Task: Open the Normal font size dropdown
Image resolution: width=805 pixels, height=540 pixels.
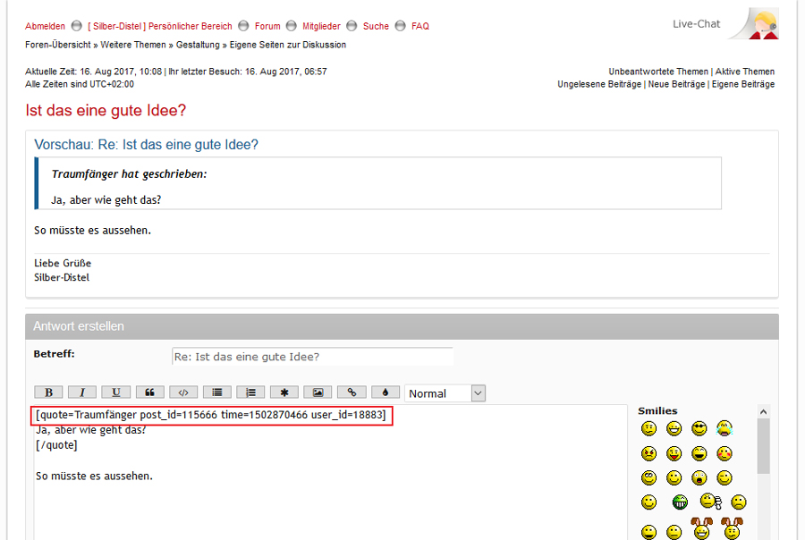Action: click(x=445, y=393)
